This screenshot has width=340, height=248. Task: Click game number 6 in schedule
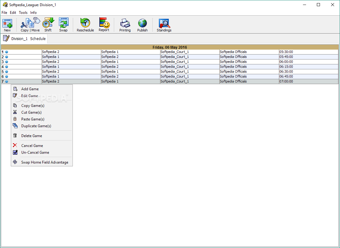click(2, 77)
